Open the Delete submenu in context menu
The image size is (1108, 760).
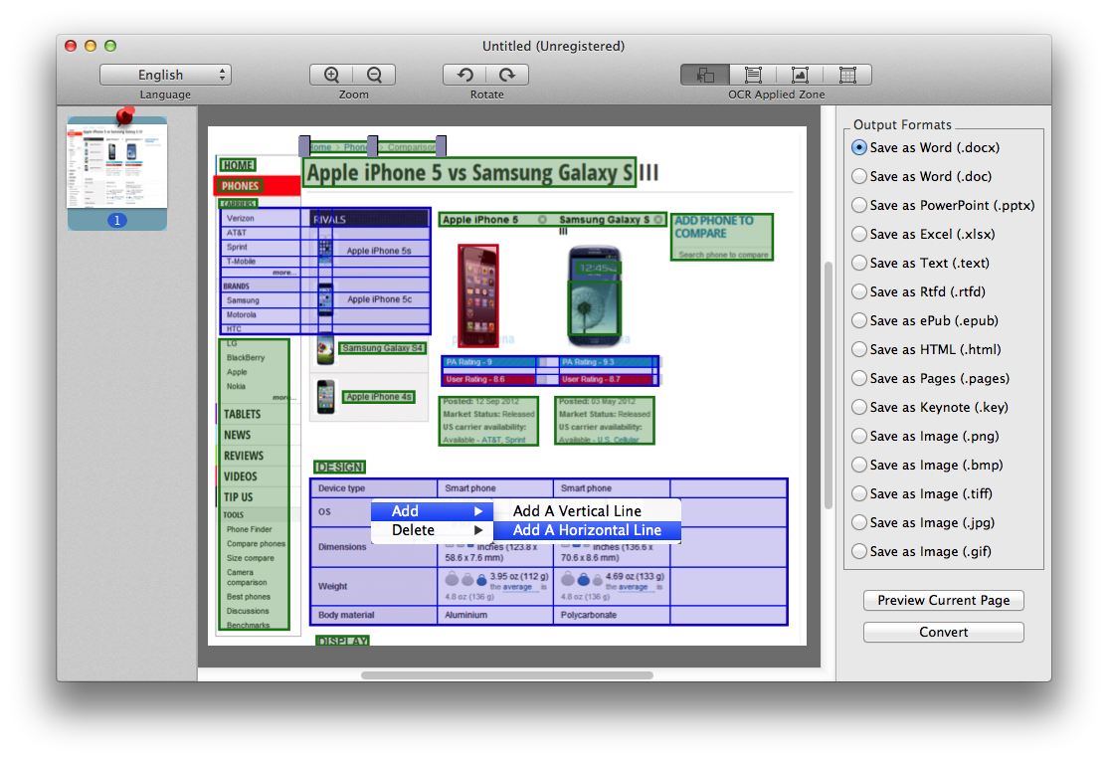432,530
